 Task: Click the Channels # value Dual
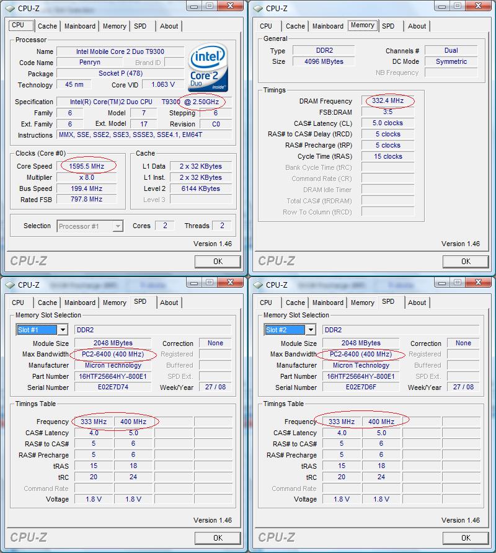click(x=451, y=50)
